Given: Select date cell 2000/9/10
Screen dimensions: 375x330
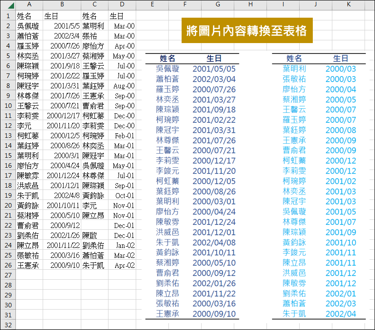Looking at the screenshot, I should pyautogui.click(x=62, y=265).
